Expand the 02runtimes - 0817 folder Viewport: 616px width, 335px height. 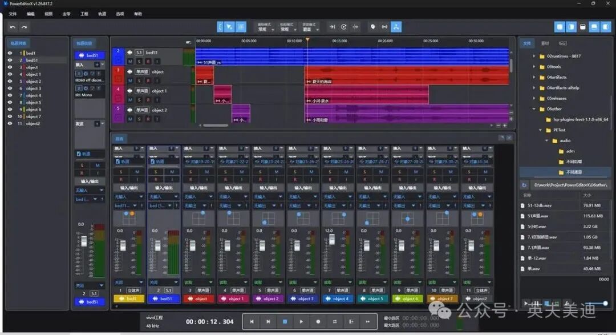pos(533,56)
